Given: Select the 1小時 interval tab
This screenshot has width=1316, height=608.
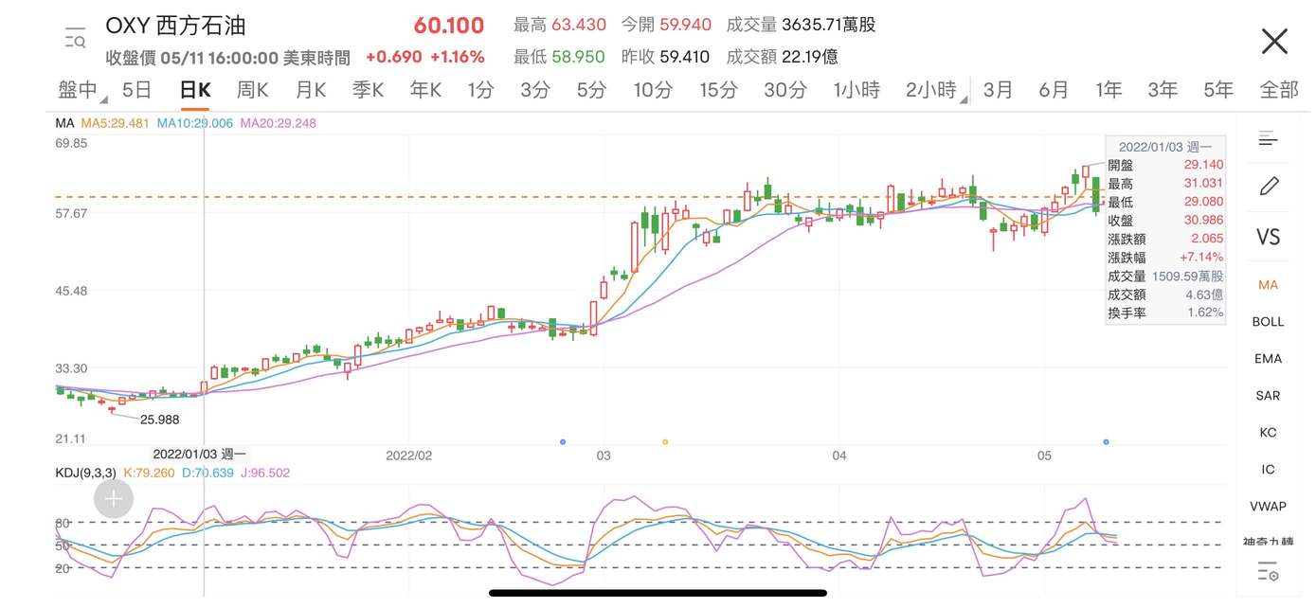Looking at the screenshot, I should click(856, 90).
